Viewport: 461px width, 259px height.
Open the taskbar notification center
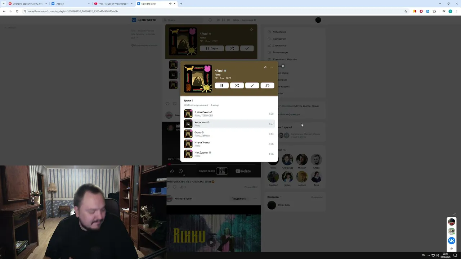(455, 255)
